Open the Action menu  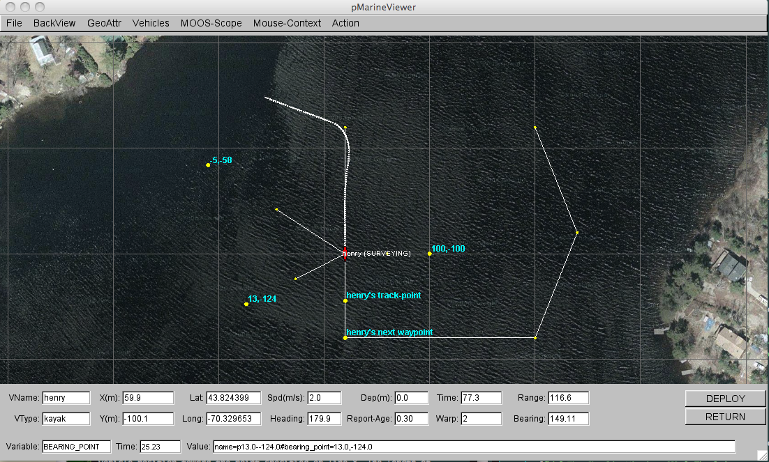tap(345, 23)
